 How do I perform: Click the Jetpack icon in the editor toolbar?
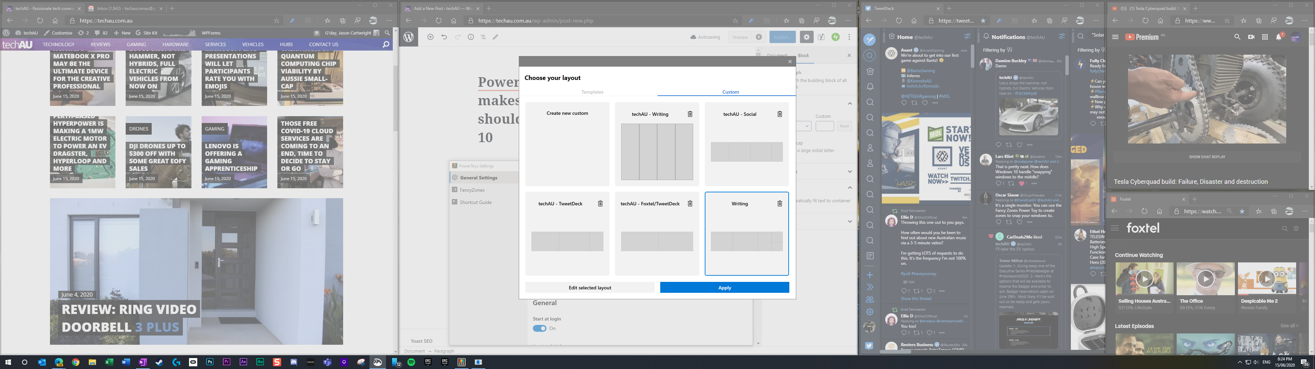836,37
